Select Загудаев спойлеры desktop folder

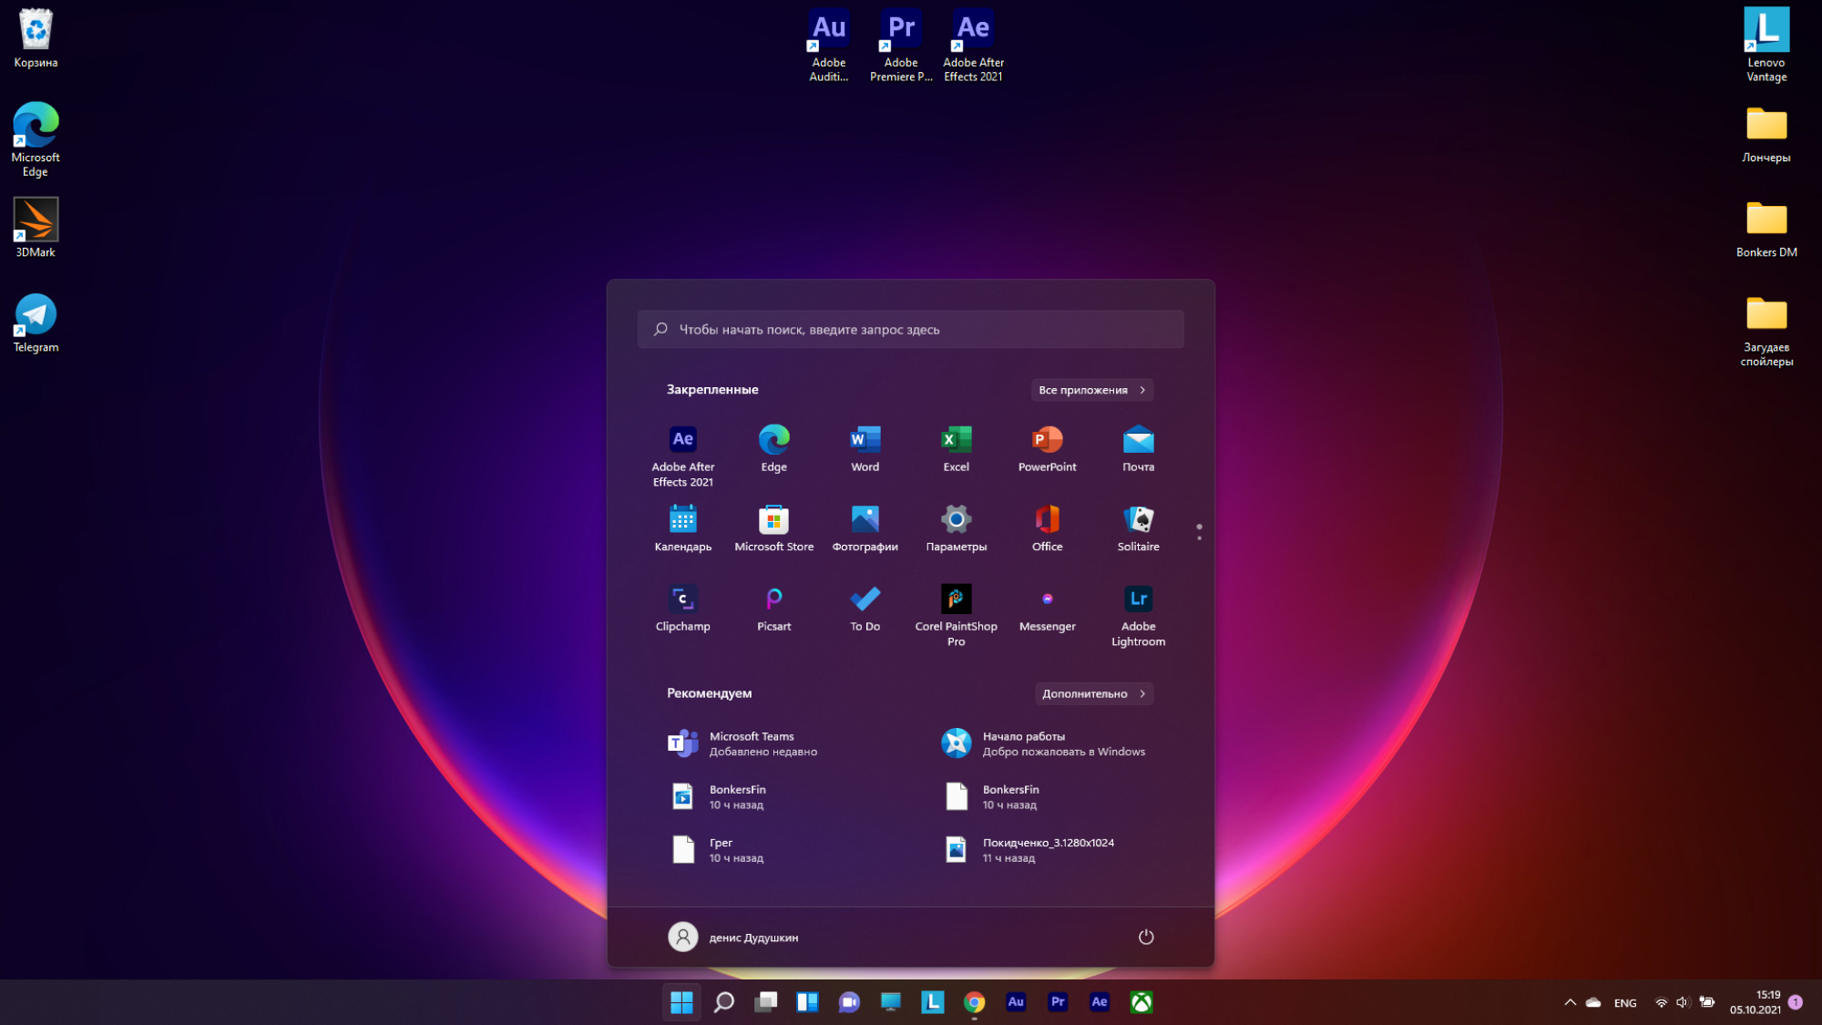[1766, 331]
